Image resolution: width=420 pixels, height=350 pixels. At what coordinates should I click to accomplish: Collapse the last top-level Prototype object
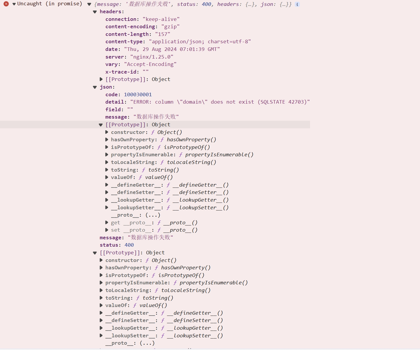click(95, 253)
